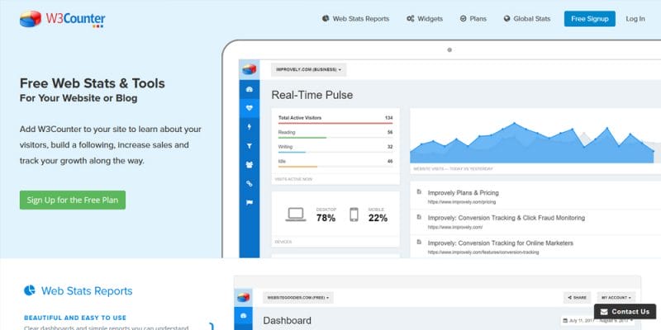This screenshot has height=330, width=661.
Task: Open Global Stats in navigation
Action: (x=527, y=18)
